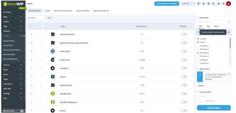
Task: Click Sync Dashboard with Sites button
Action: 167,4
